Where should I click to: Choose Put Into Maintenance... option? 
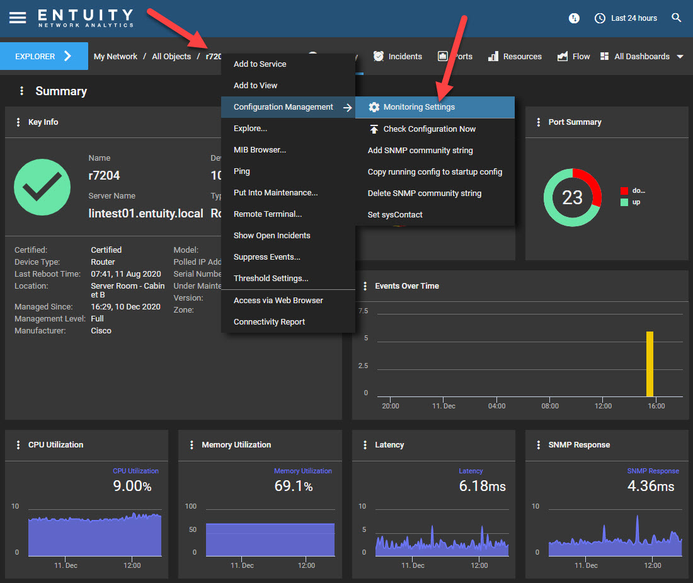288,193
